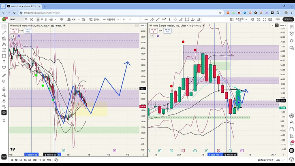Open the interval dropdown arrow after 12달
The height and width of the screenshot is (166, 295).
pyautogui.click(x=56, y=19)
